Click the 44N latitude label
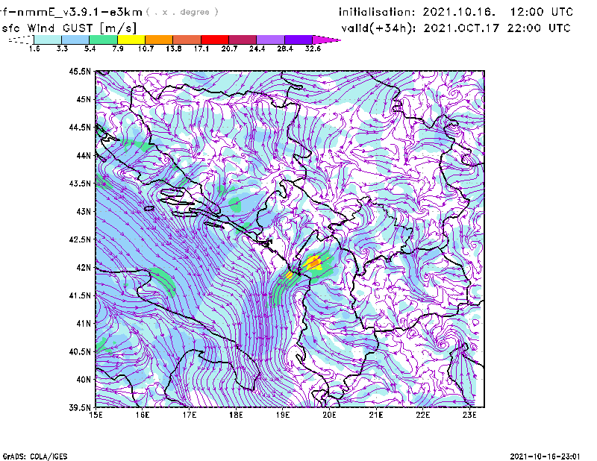The height and width of the screenshot is (461, 597). click(x=84, y=155)
